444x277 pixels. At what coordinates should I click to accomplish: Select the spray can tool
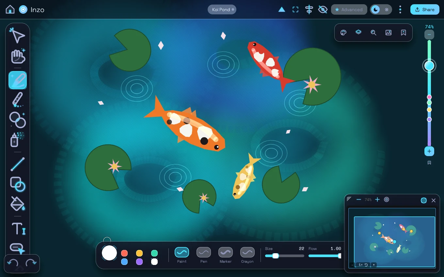[x=18, y=139]
